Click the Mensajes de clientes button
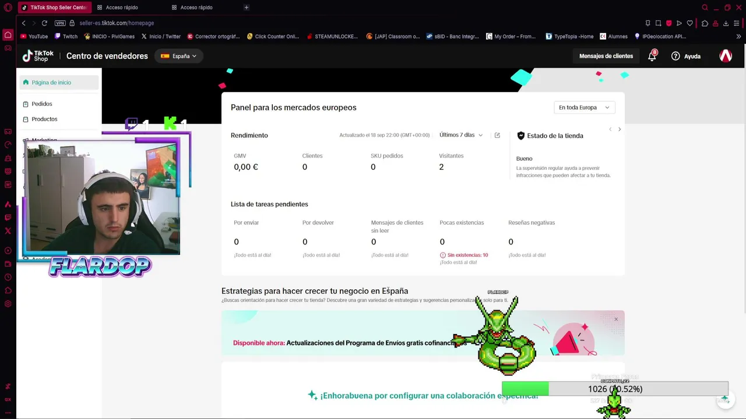This screenshot has height=419, width=746. coord(606,56)
